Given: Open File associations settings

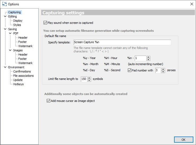Looking at the screenshot, I should coord(23,76).
